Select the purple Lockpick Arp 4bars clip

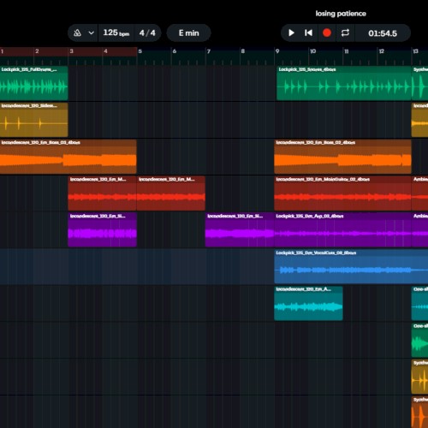[342, 229]
